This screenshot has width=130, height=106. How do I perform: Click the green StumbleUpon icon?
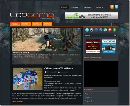coord(105,30)
